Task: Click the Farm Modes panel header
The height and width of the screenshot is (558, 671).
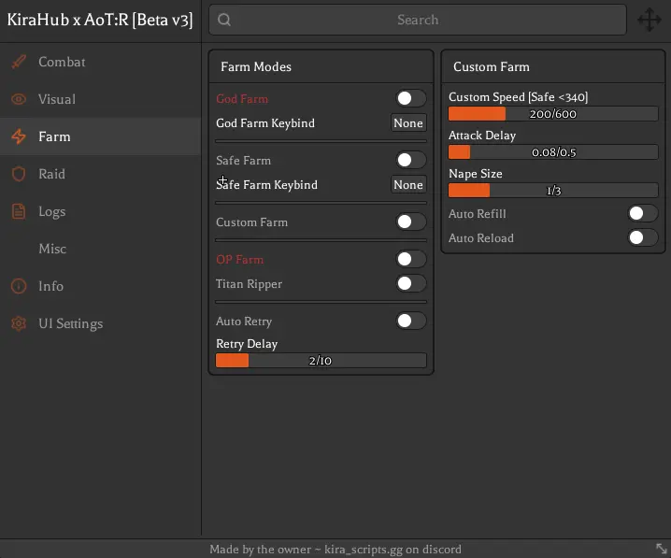Action: pyautogui.click(x=321, y=66)
